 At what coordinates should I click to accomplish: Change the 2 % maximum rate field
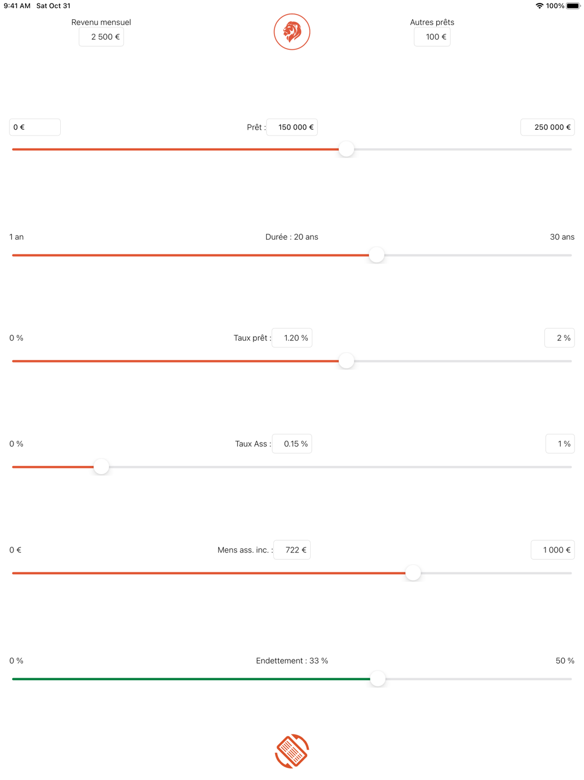[559, 338]
